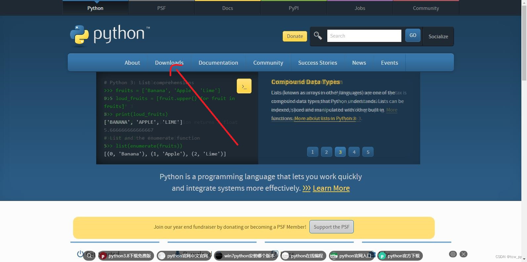Select suggestion 'python3.8下载免费版'
527x262 pixels.
tap(126, 256)
